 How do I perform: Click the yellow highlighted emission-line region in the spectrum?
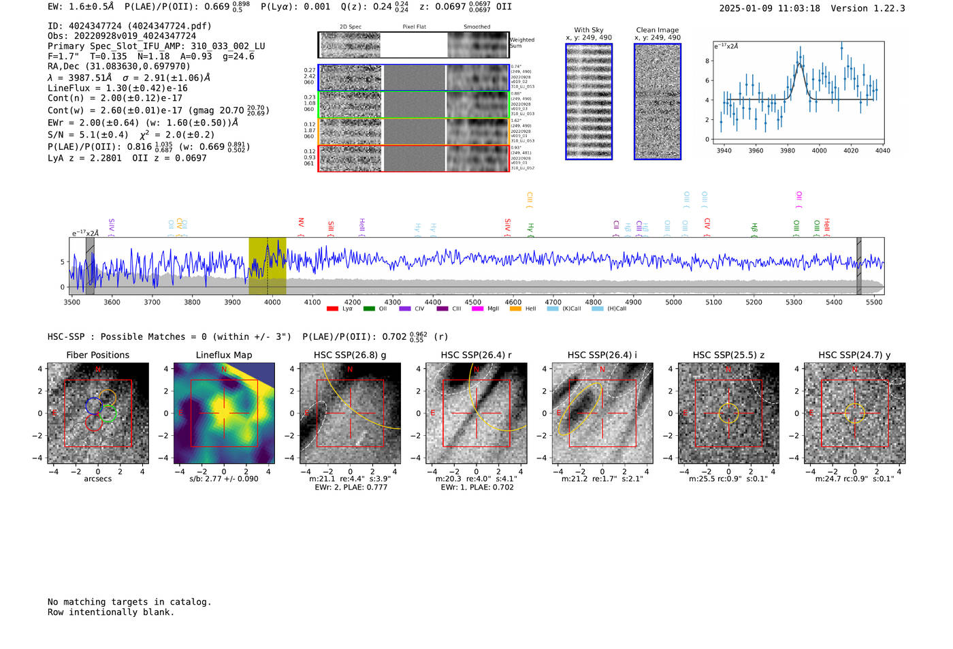point(268,266)
